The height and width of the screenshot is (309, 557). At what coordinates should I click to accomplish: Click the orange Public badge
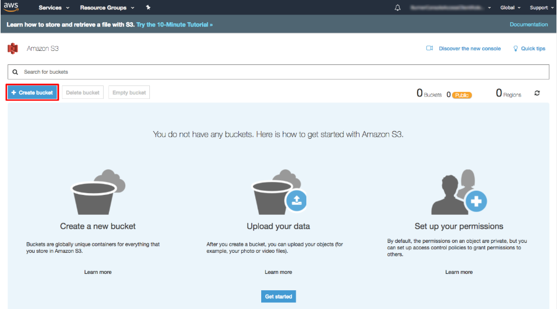click(x=462, y=95)
